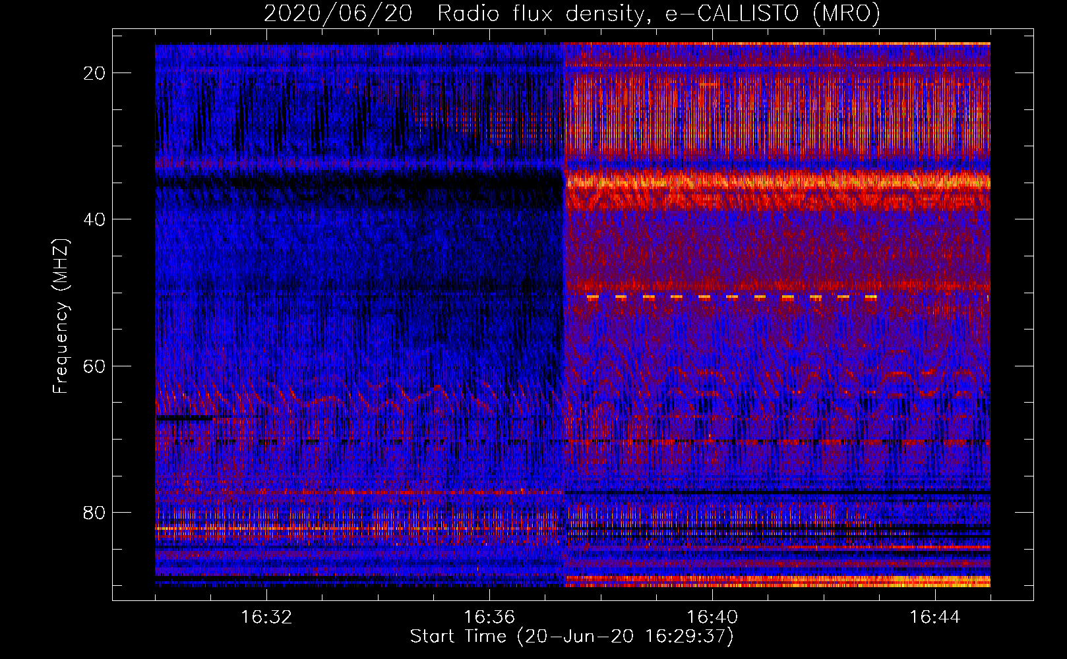1067x659 pixels.
Task: Click the 60 MHz frequency tick label
Action: click(94, 366)
